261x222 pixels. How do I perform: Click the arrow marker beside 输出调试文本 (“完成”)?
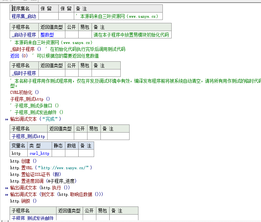tap(7, 119)
